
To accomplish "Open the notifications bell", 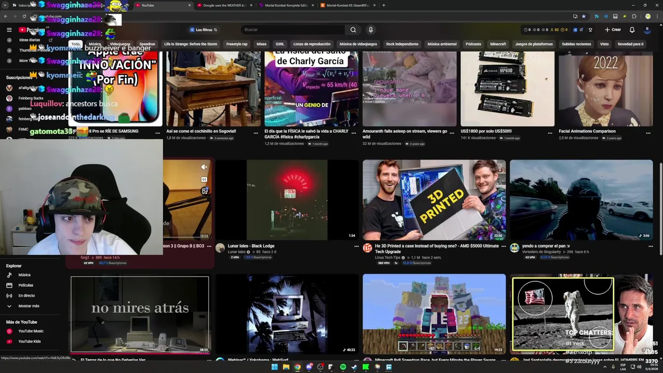I will pyautogui.click(x=632, y=30).
